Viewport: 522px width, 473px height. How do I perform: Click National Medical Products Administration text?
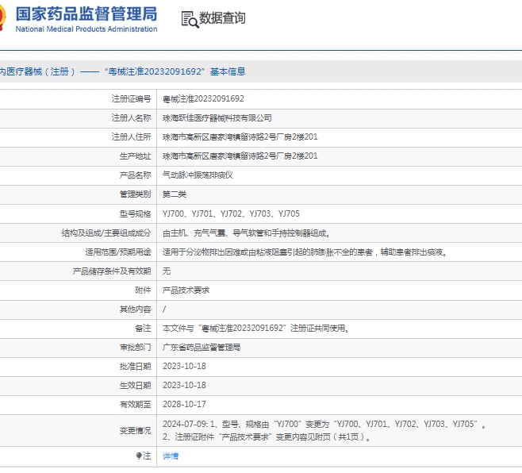[x=86, y=29]
